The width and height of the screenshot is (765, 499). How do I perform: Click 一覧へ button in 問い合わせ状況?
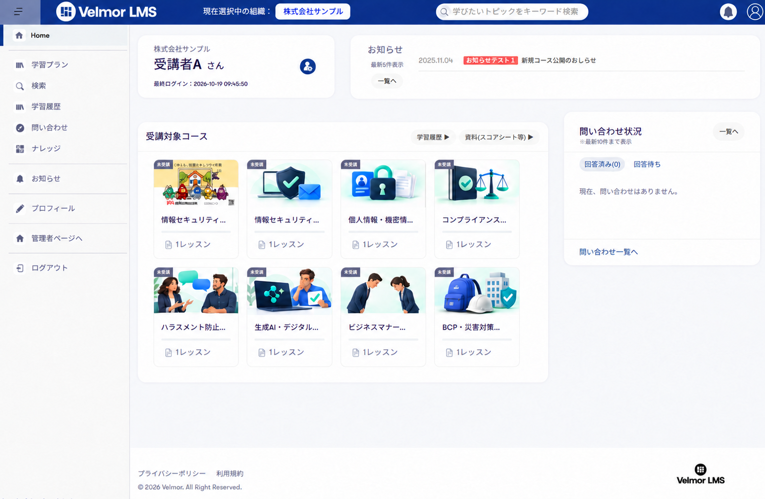tap(729, 132)
